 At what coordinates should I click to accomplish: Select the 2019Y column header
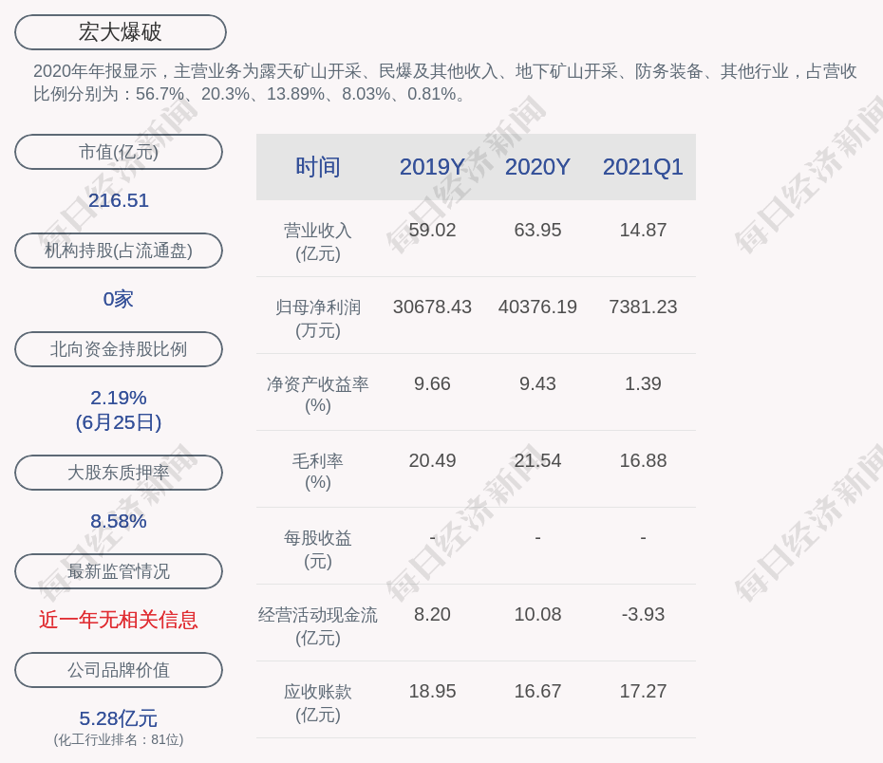(432, 167)
